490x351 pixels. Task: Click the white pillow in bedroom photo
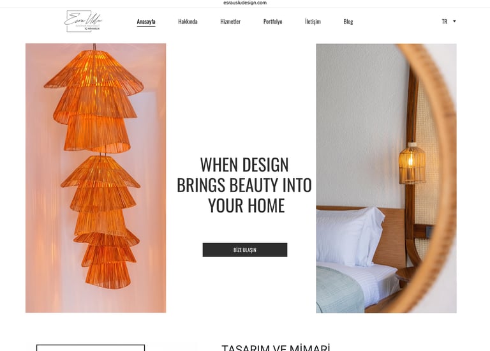[350, 236]
